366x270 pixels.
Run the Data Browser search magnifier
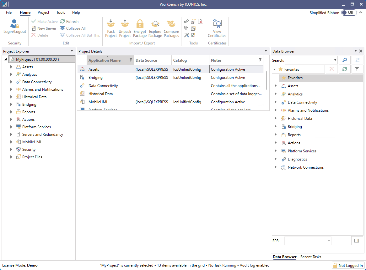(345, 60)
